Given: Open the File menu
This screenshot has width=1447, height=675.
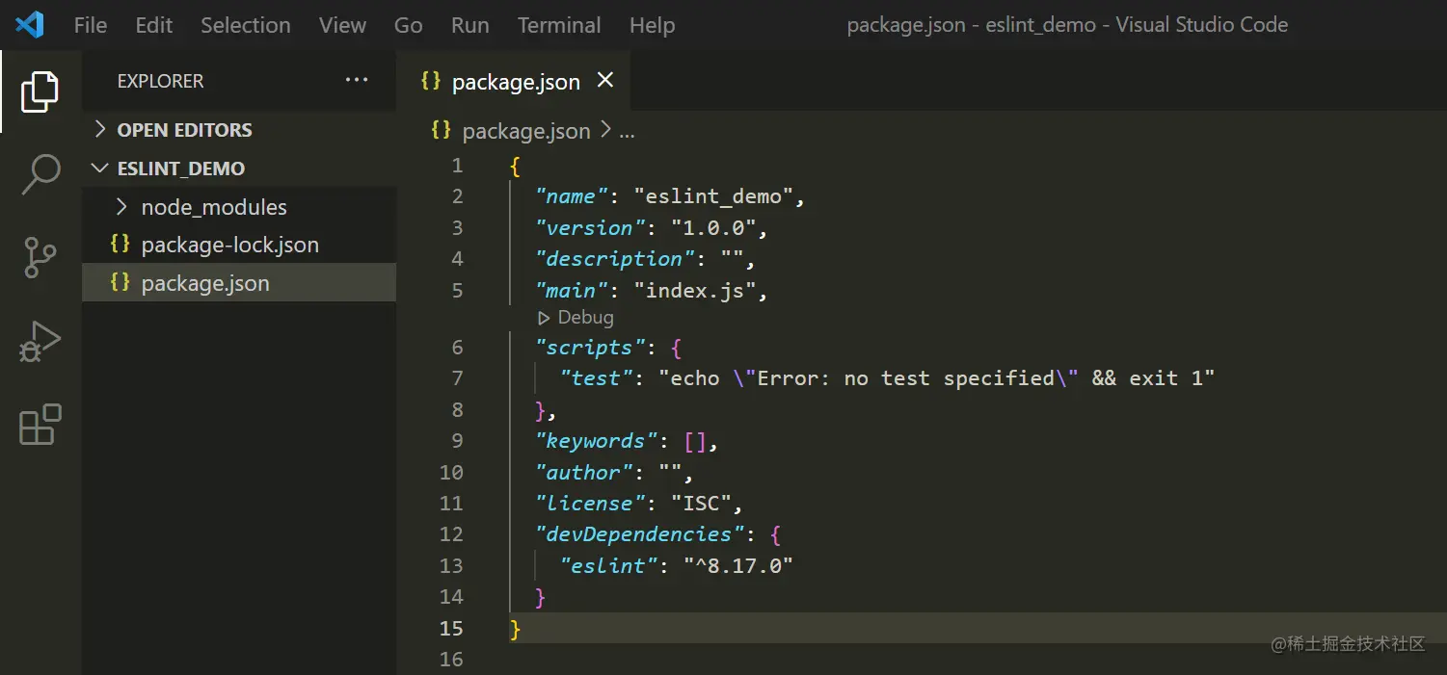Looking at the screenshot, I should pos(91,25).
